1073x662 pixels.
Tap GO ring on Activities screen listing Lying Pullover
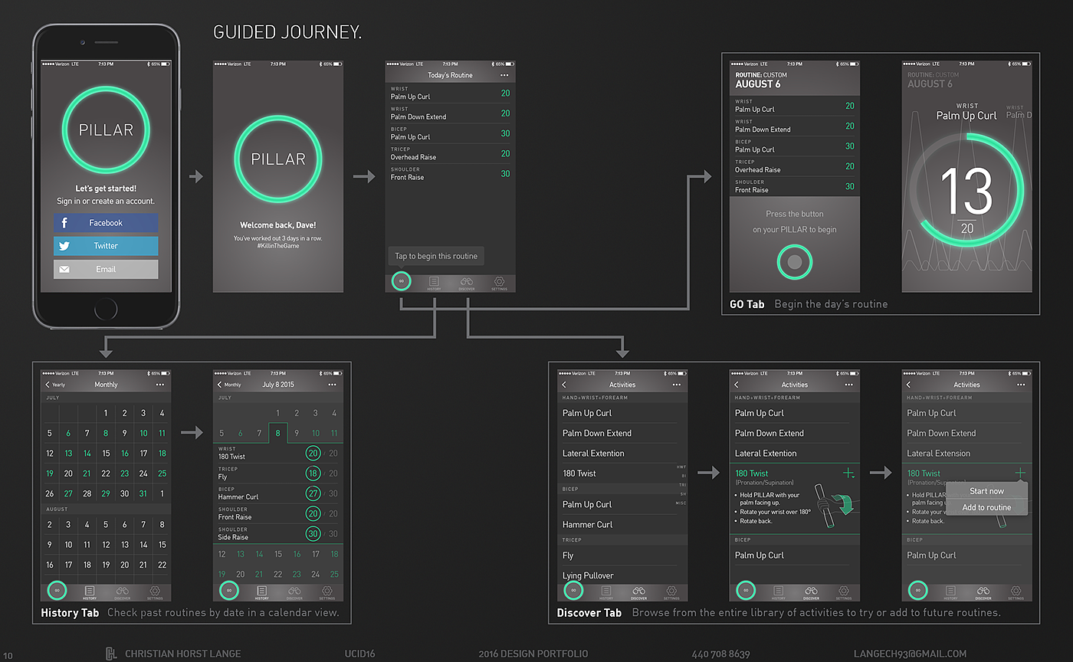573,591
